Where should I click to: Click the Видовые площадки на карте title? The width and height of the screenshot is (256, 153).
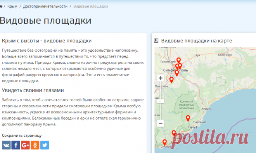coord(197,41)
